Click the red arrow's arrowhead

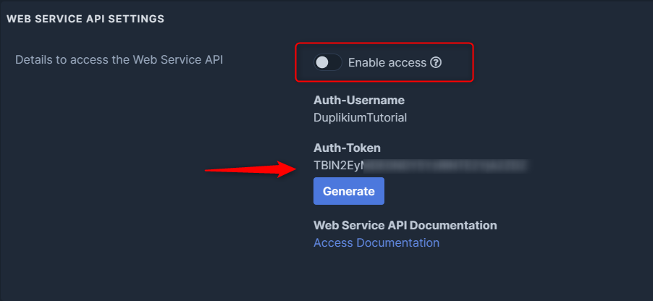tap(288, 169)
